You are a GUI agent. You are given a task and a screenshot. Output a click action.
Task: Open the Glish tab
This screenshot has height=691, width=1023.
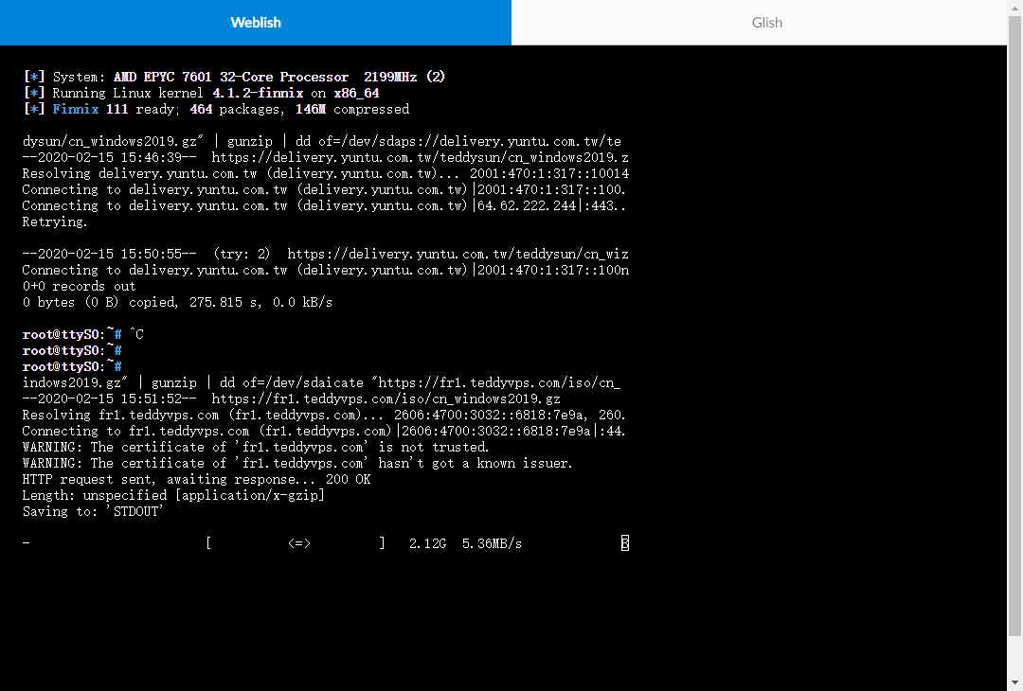tap(766, 22)
